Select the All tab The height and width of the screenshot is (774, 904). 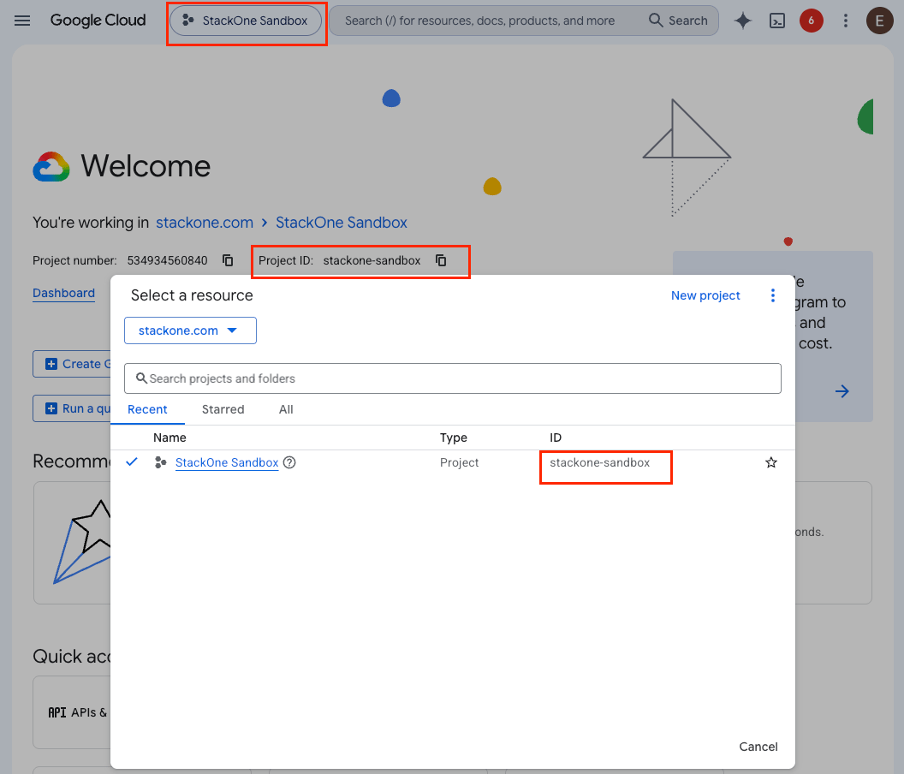click(286, 409)
